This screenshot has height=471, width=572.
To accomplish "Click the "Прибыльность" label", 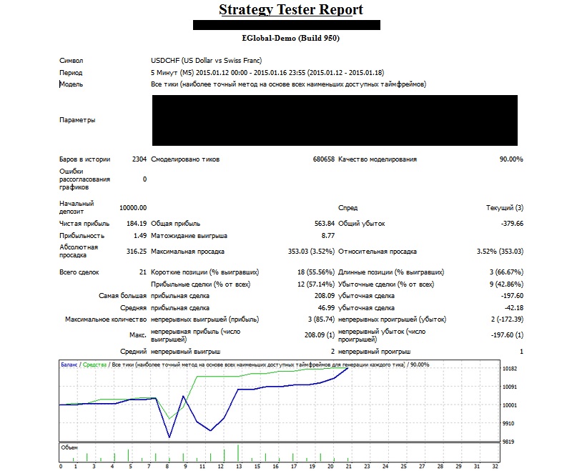I will 82,236.
